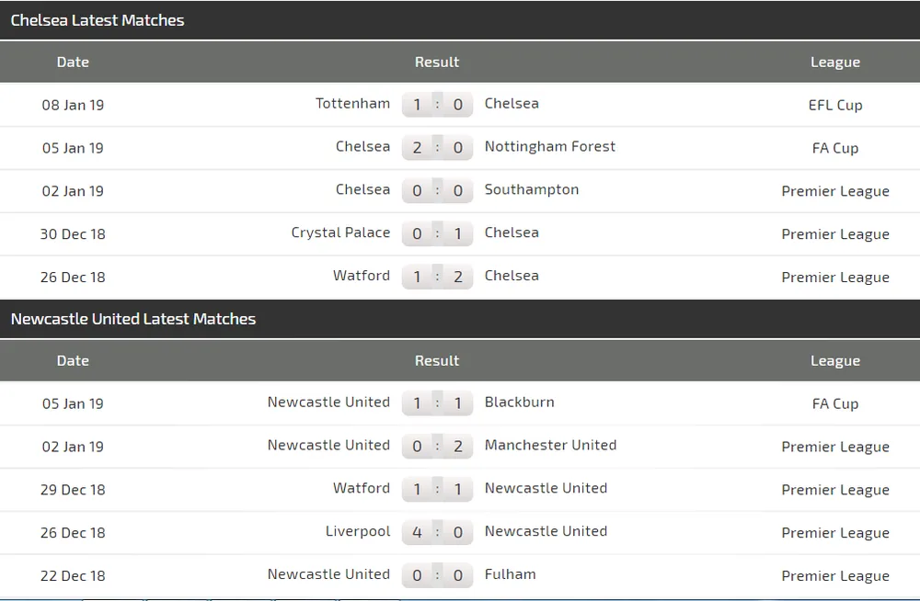Click the Chelsea Latest Matches header
The width and height of the screenshot is (920, 601).
[98, 20]
